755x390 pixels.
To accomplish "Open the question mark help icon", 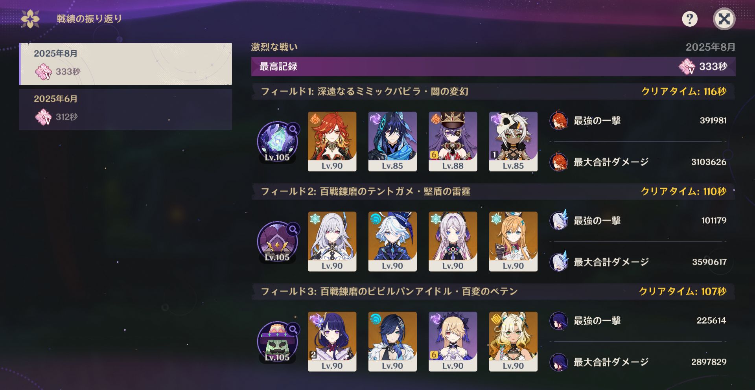I will (690, 19).
